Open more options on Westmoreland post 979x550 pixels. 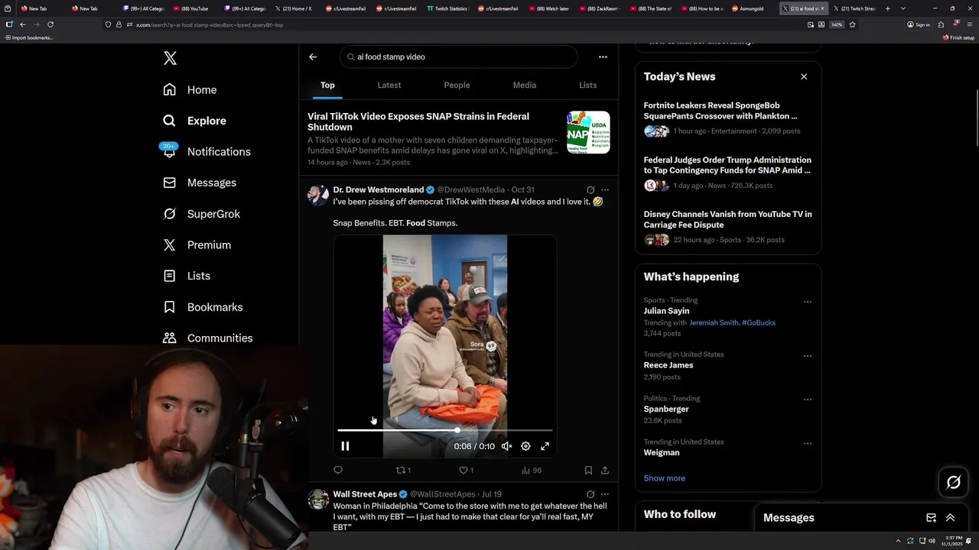coord(605,189)
